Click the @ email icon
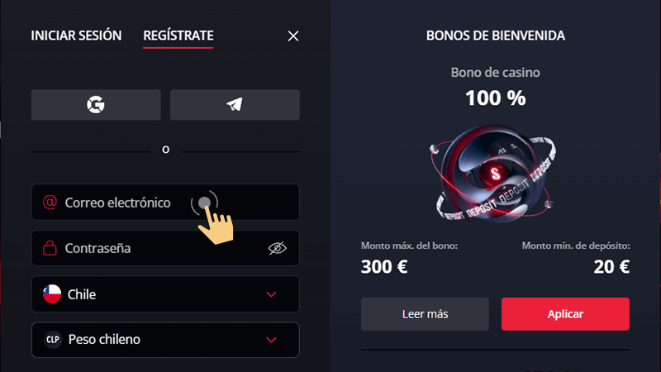Screen dimensions: 661x372 coord(50,203)
